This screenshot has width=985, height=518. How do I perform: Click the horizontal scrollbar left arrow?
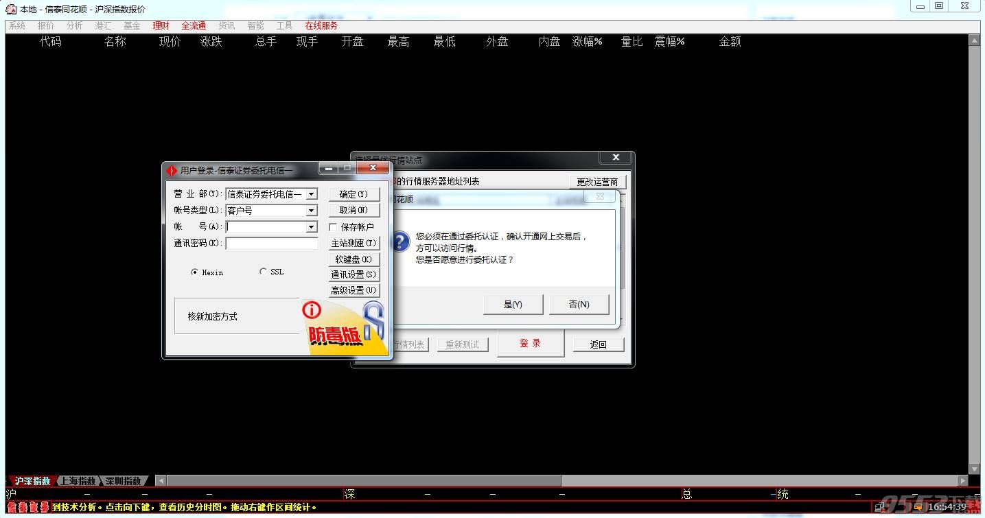161,481
